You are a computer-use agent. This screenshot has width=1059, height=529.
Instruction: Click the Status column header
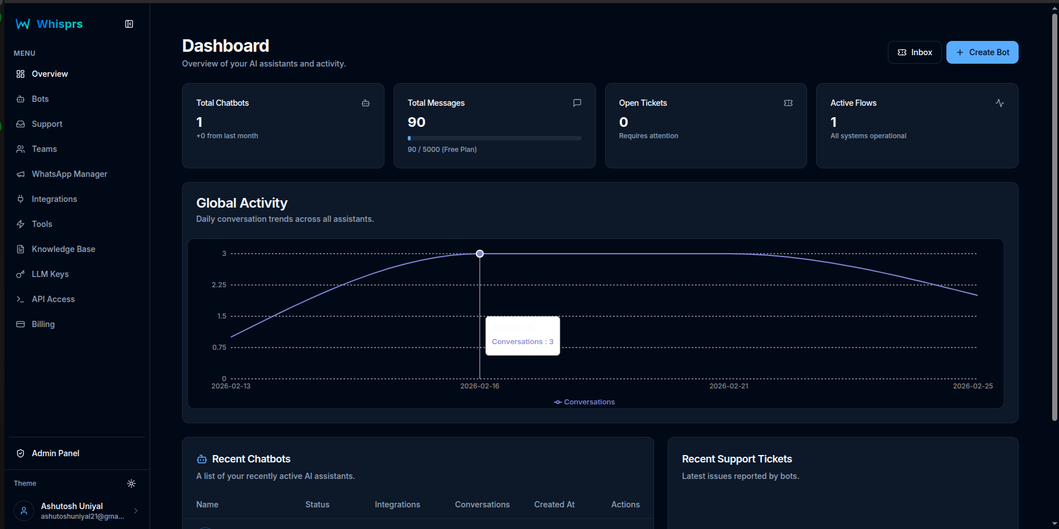[317, 505]
